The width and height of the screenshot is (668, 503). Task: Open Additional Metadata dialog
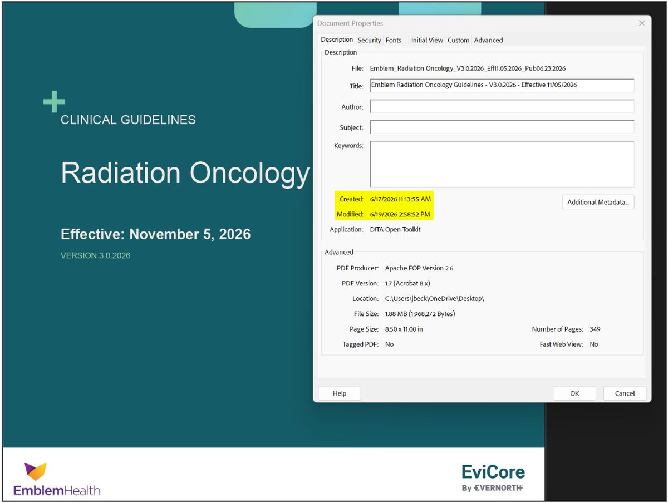[x=598, y=202]
